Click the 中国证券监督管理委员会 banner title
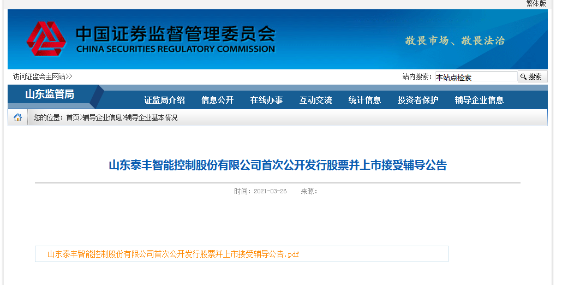 [175, 34]
